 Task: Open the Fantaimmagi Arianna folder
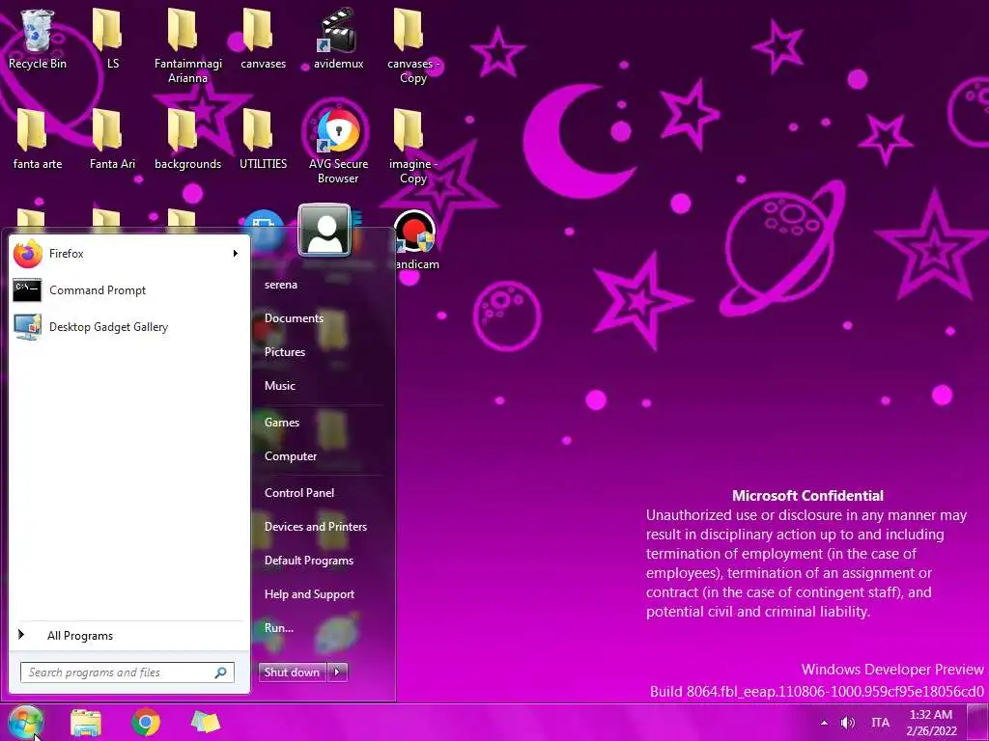pyautogui.click(x=187, y=45)
